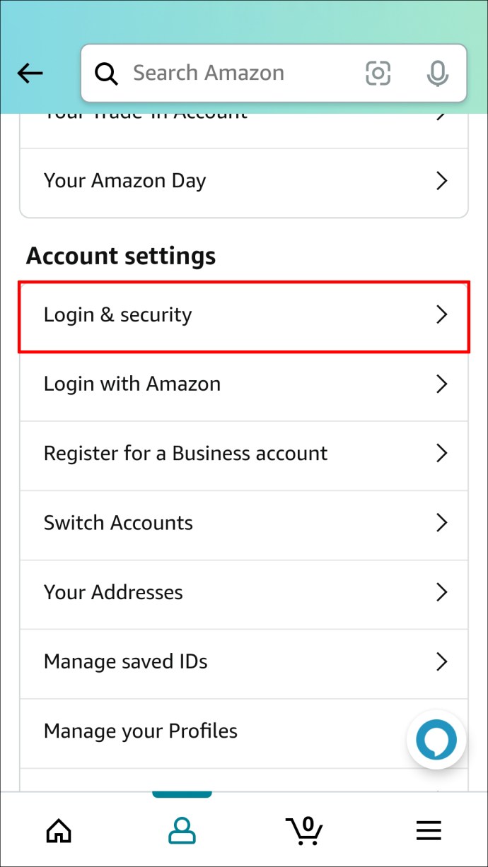Tap chevron beside Manage saved IDs
The width and height of the screenshot is (488, 867).
pos(442,661)
